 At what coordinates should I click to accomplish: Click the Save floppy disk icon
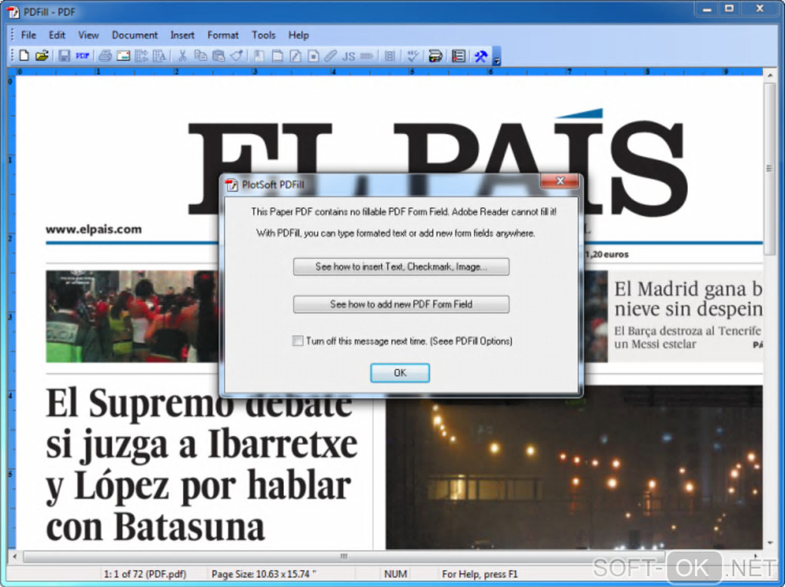64,55
